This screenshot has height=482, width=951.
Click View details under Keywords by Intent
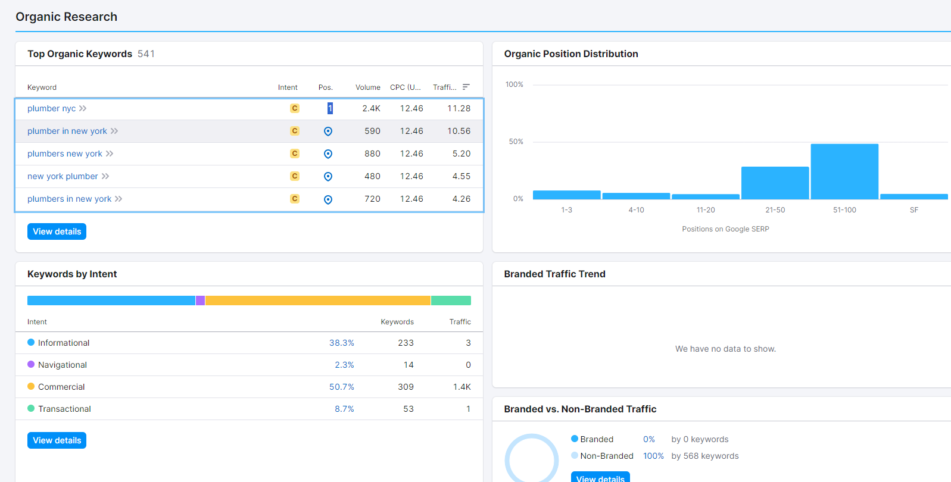point(57,440)
